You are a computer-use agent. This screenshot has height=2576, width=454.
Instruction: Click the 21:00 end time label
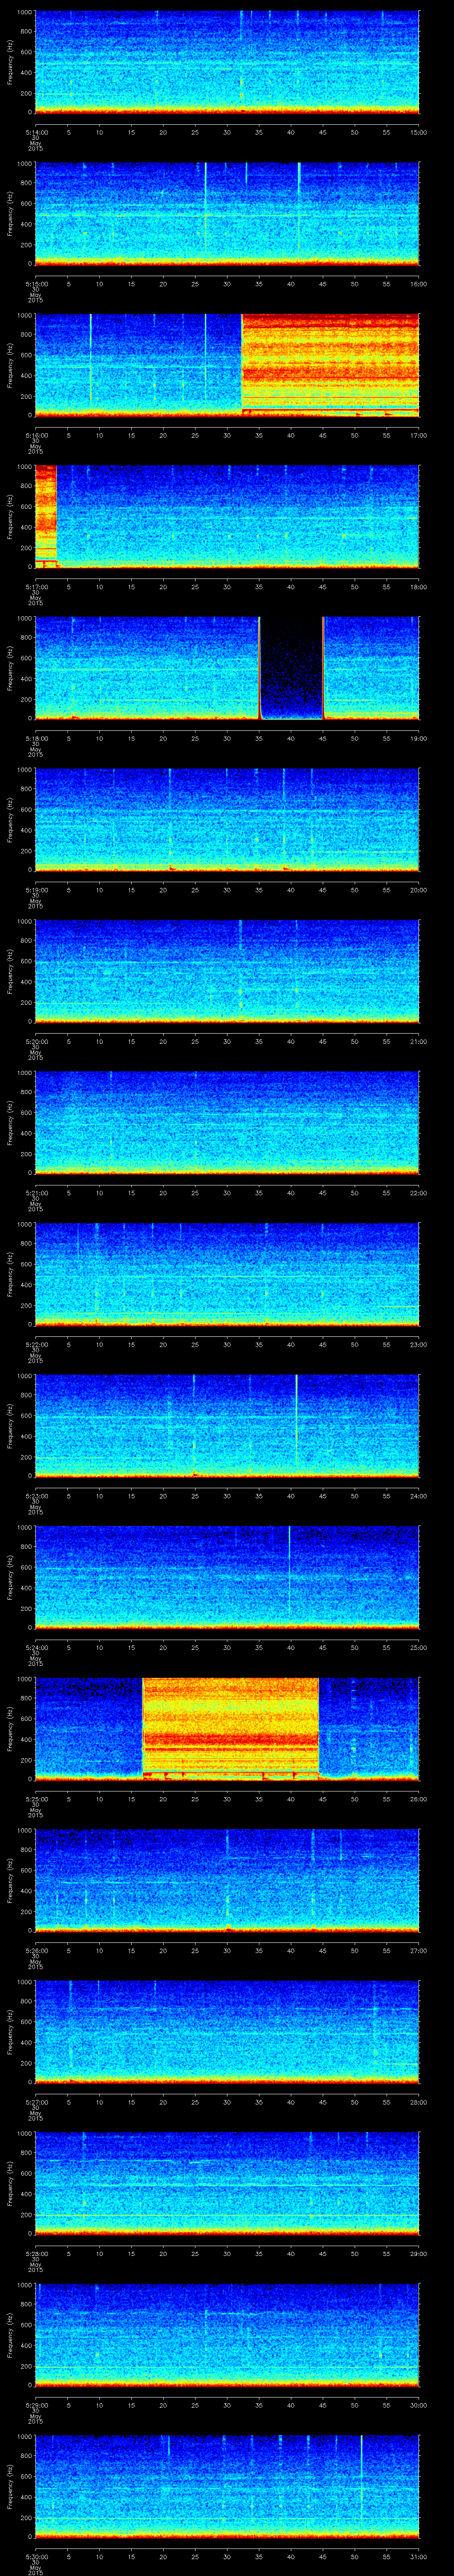tap(418, 1041)
